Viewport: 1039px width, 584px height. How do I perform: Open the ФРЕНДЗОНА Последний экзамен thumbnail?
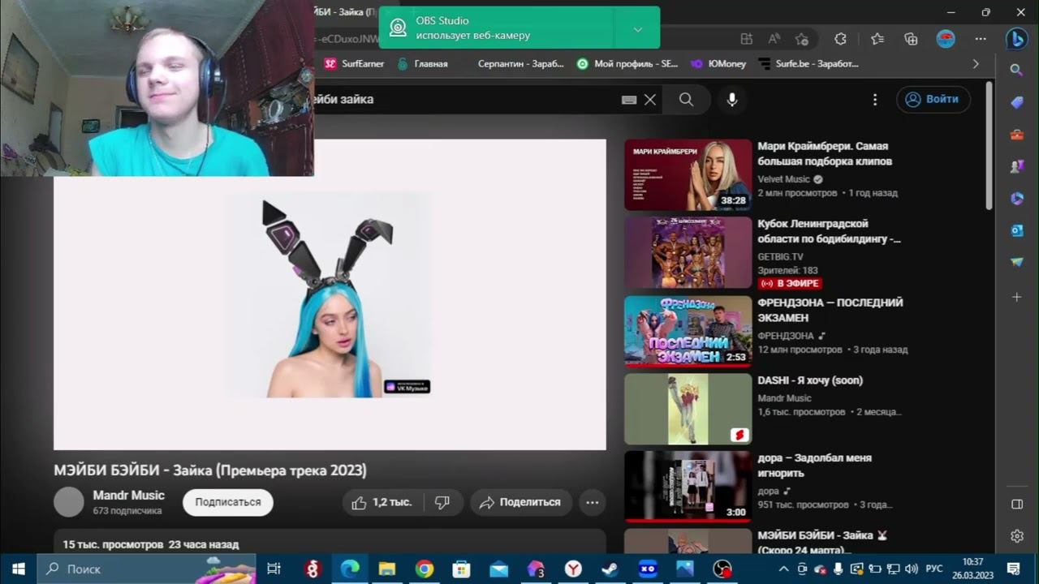click(688, 331)
